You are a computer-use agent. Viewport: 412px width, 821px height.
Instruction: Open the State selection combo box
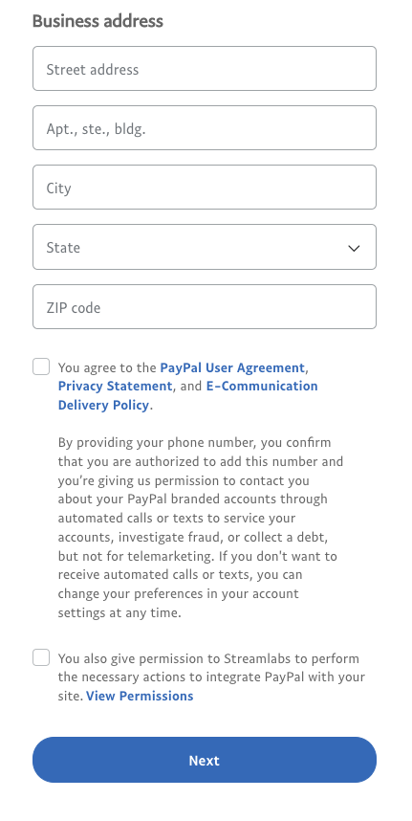205,247
